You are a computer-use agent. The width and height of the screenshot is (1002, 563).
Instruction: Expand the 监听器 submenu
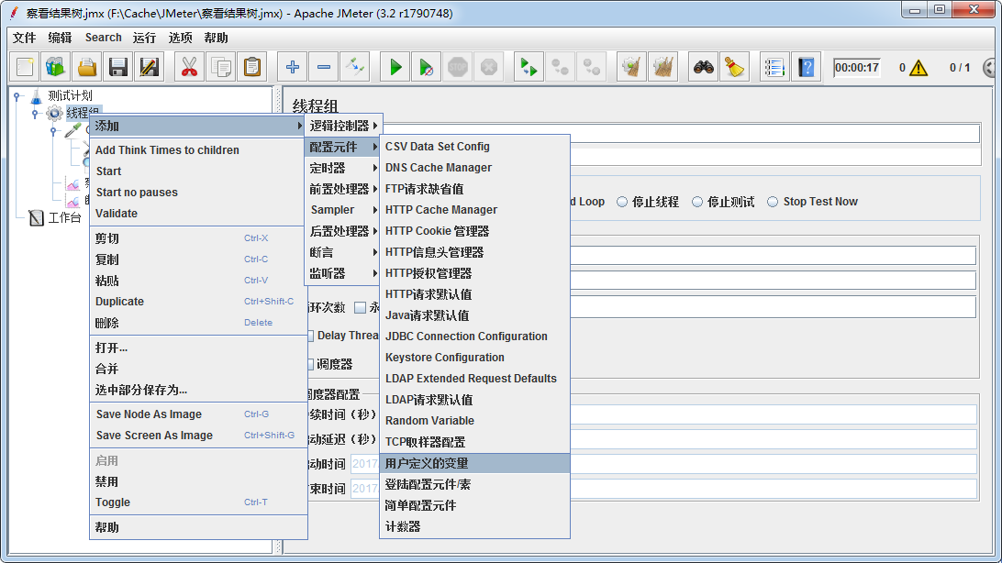pyautogui.click(x=342, y=273)
